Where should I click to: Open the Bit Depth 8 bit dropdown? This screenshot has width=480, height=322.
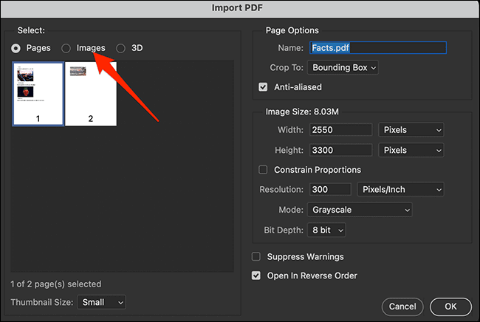pyautogui.click(x=326, y=230)
